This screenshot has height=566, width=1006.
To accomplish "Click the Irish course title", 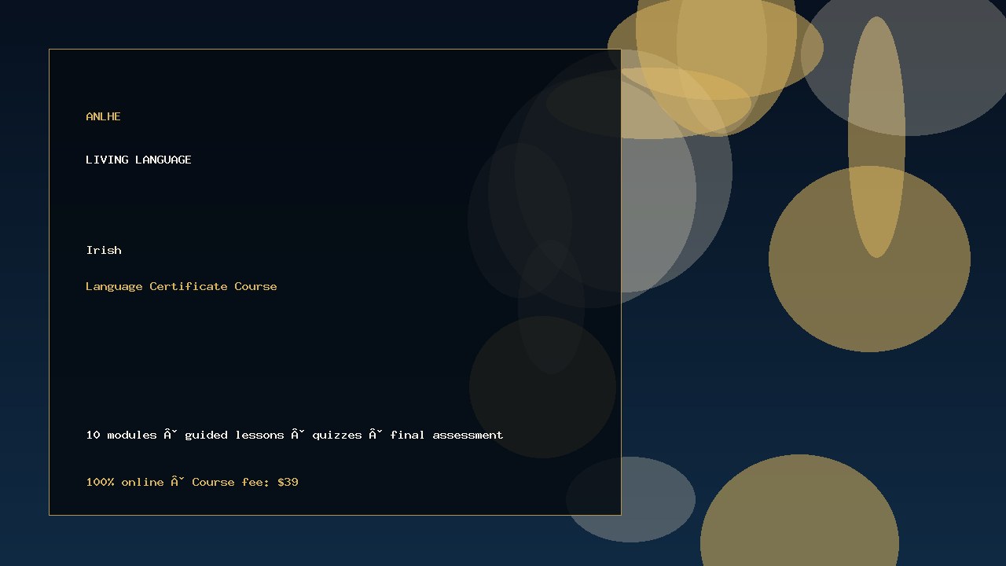I will [104, 250].
